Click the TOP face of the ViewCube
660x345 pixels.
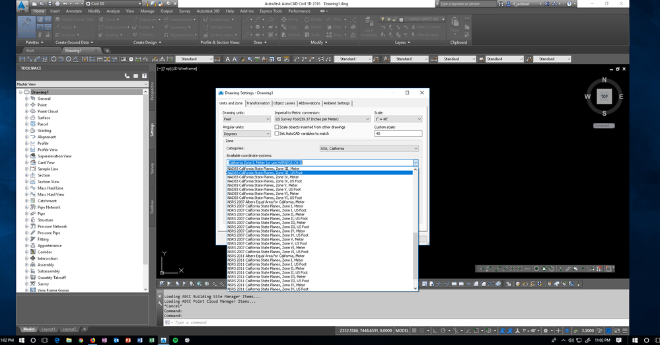tap(604, 96)
